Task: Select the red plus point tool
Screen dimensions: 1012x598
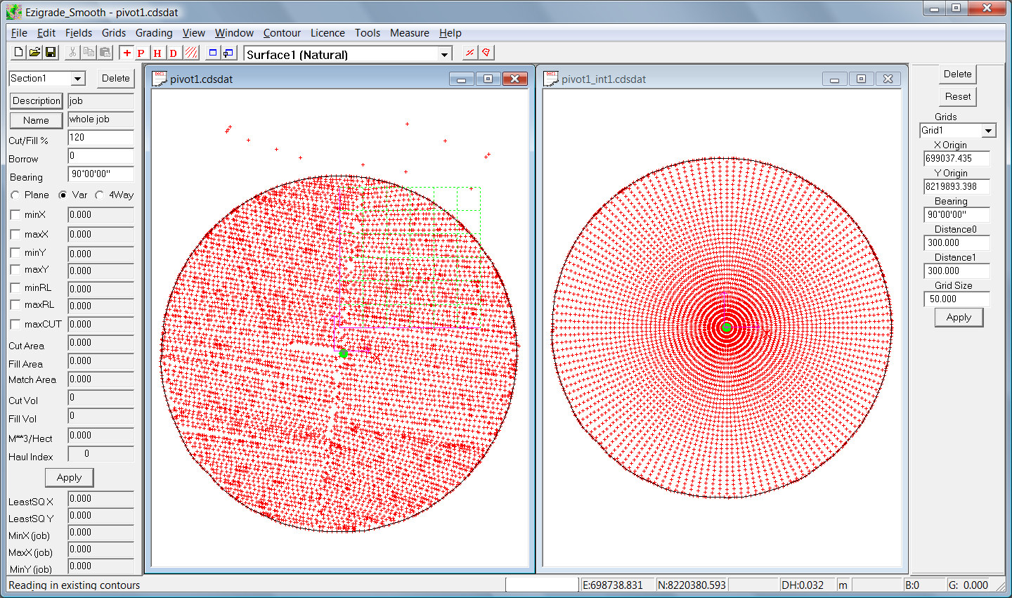Action: click(126, 53)
